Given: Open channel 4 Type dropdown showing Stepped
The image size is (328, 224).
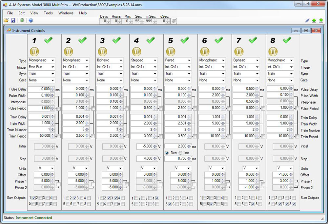Looking at the screenshot, I should click(144, 60).
